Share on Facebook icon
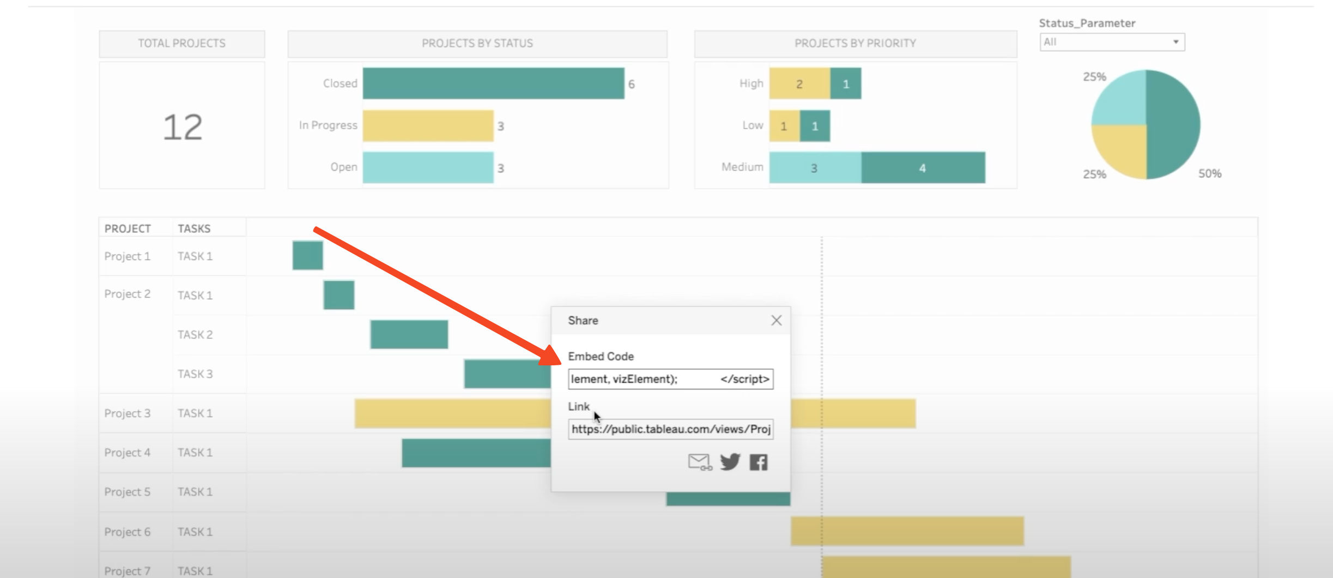 (759, 462)
